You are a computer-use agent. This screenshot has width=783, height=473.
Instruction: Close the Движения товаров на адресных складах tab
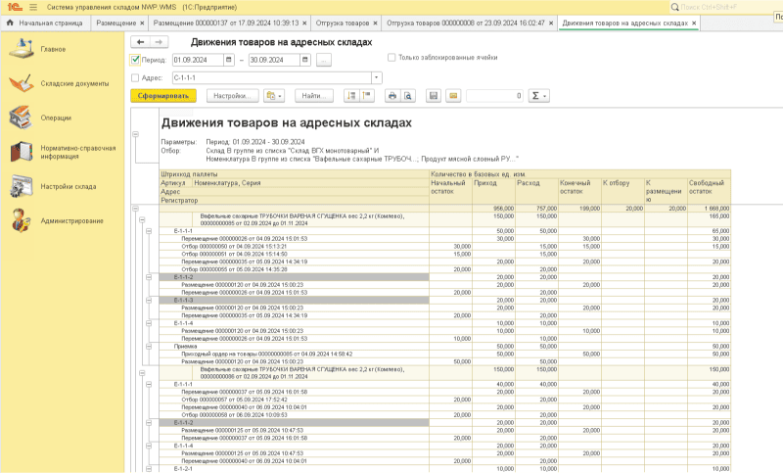point(694,23)
